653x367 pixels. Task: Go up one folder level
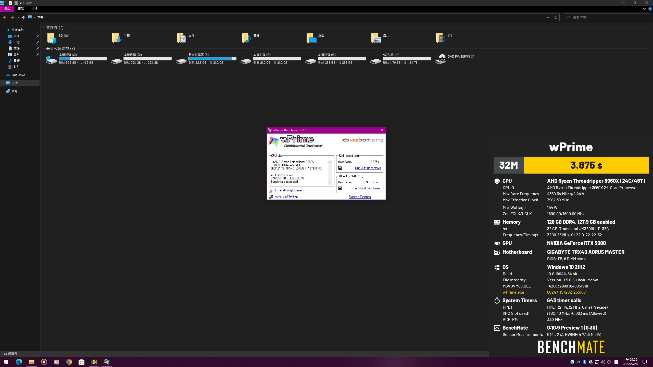point(23,17)
